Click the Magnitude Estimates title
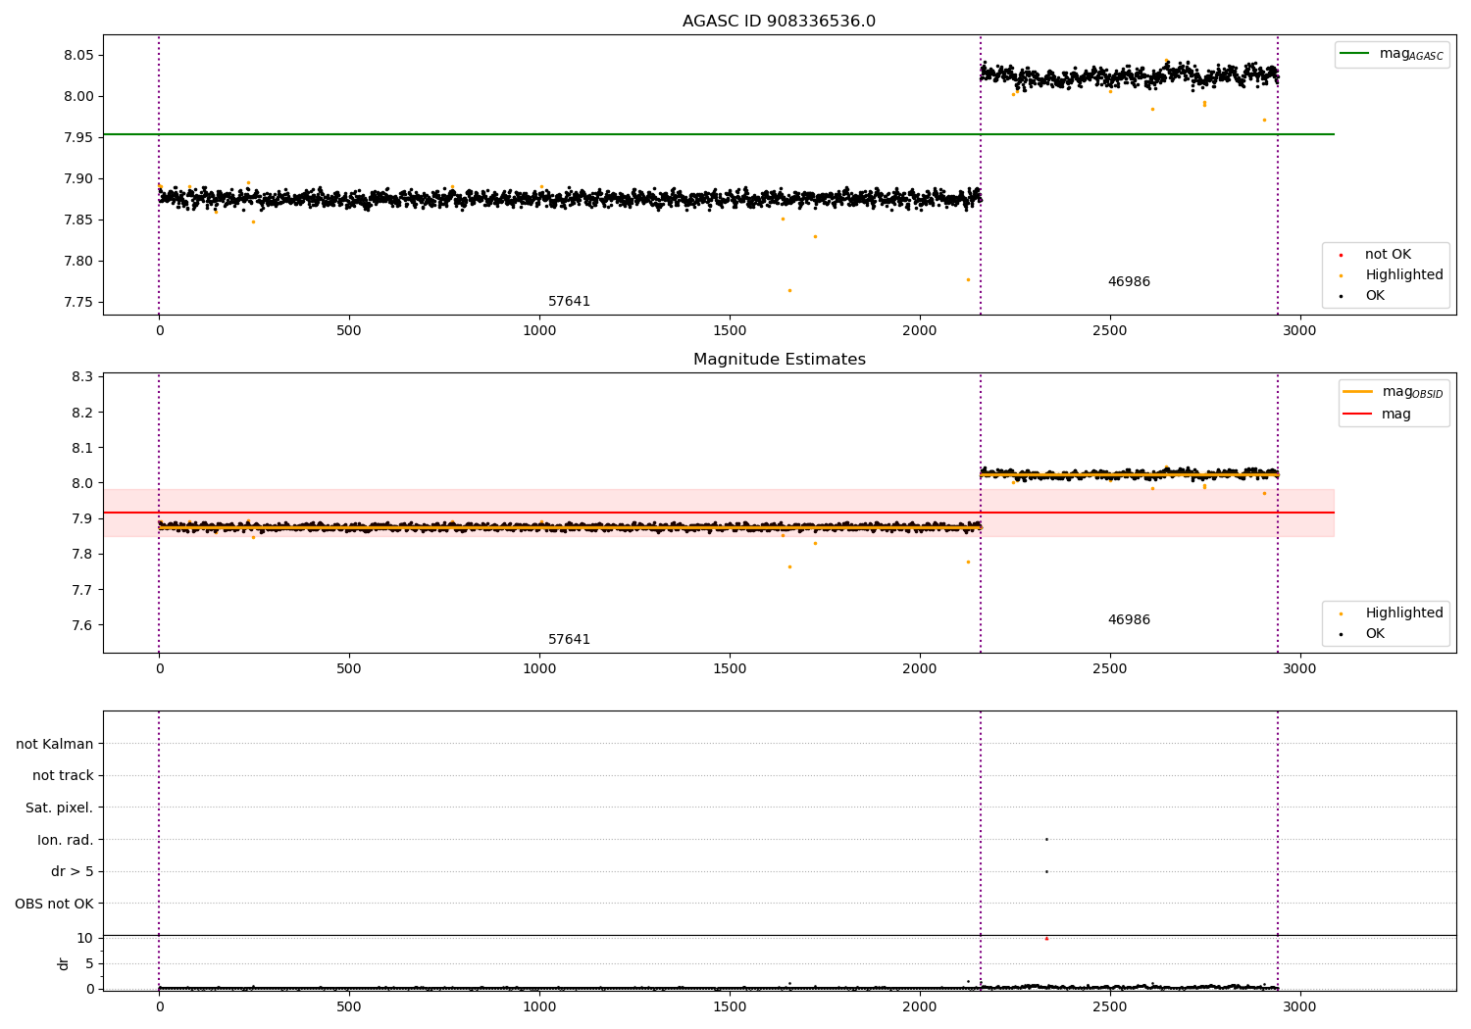This screenshot has width=1471, height=1029. point(779,360)
